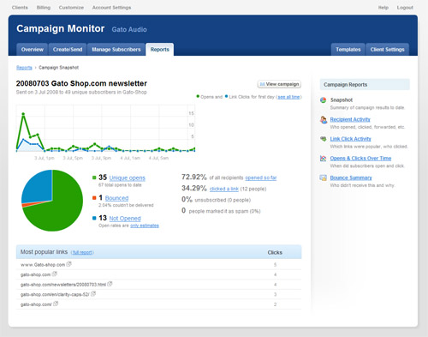The width and height of the screenshot is (428, 337).
Task: Click the Campaign Reports panel heading
Action: (365, 85)
